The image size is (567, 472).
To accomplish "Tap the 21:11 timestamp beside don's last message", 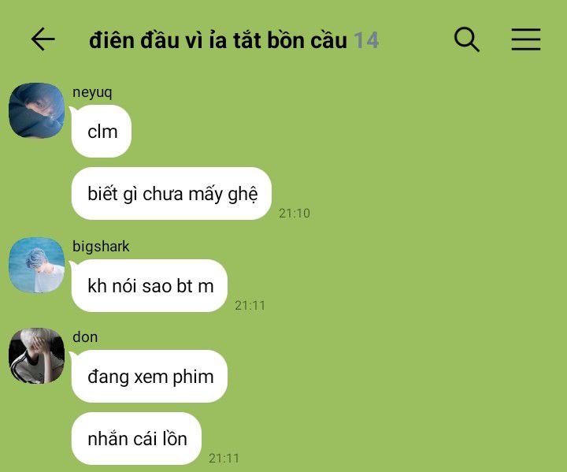I will tap(224, 459).
